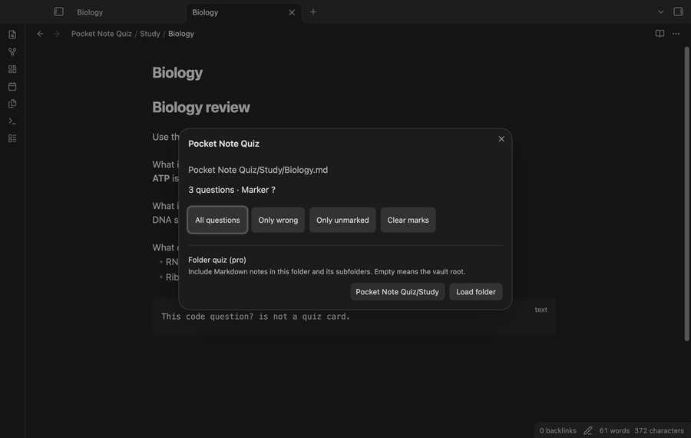
Task: Click the Biology note title
Action: [177, 73]
